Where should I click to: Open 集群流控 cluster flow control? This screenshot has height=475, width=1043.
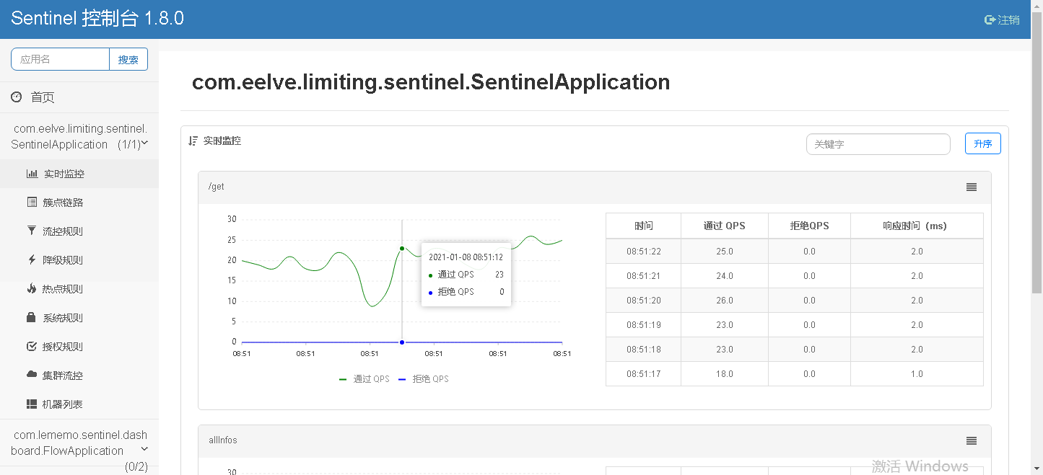click(79, 376)
